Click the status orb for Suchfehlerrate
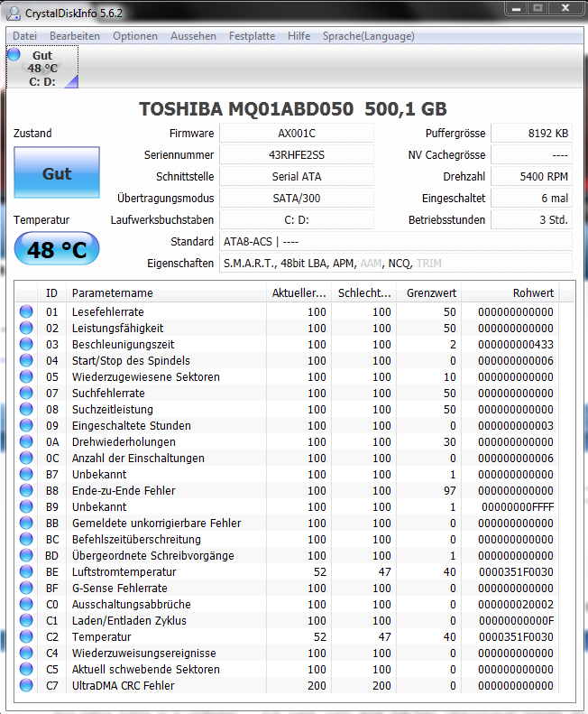Image resolution: width=588 pixels, height=714 pixels. [x=26, y=393]
